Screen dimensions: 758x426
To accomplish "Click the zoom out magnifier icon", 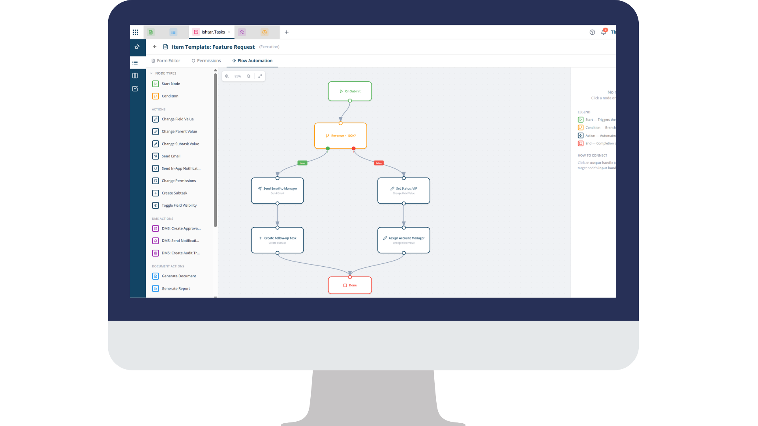I will pyautogui.click(x=248, y=76).
